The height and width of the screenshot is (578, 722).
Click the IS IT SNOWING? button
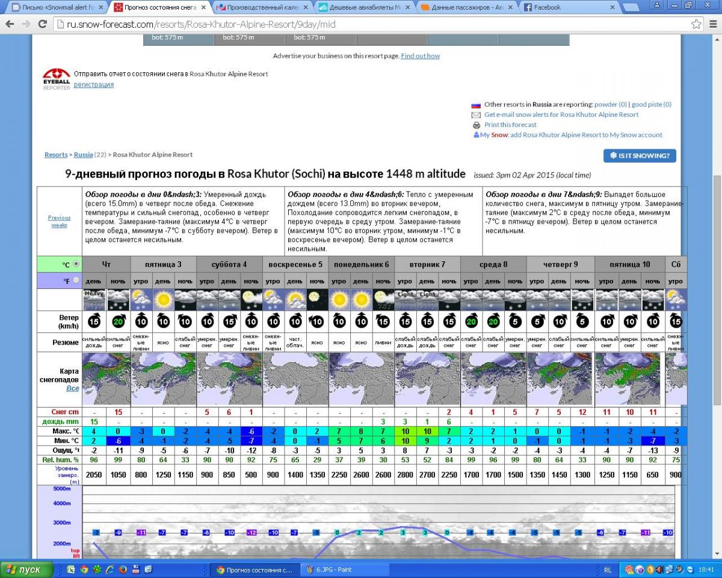pos(640,156)
